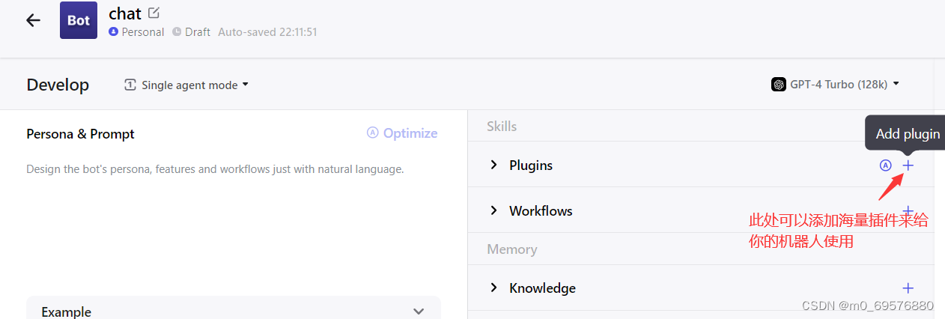
Task: Click the Bot avatar thumbnail
Action: pyautogui.click(x=79, y=20)
